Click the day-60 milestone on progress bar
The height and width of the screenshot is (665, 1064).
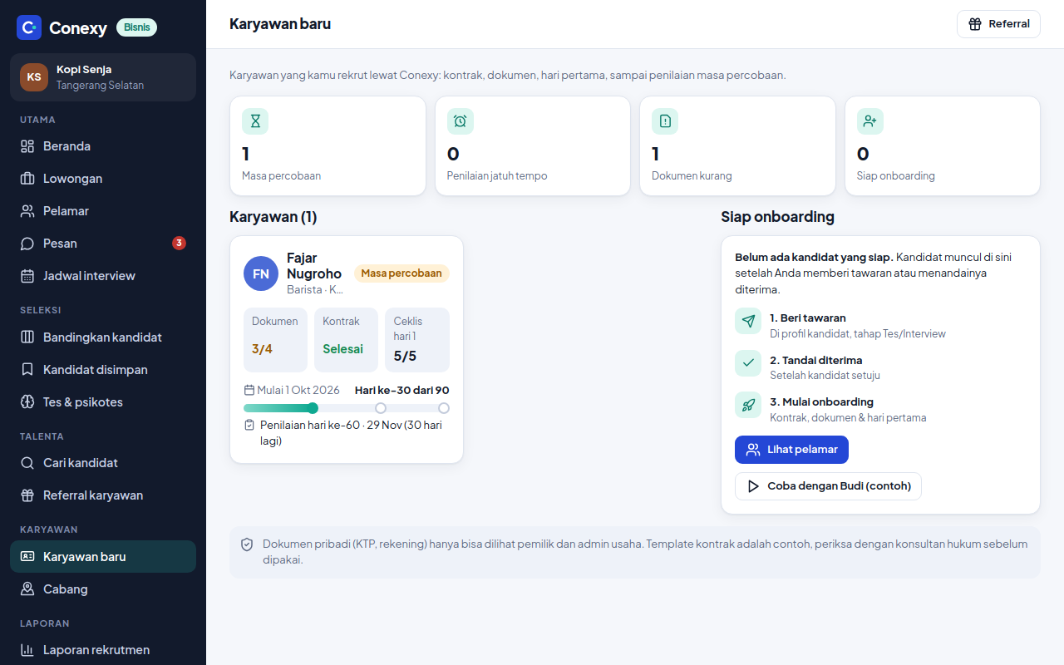pyautogui.click(x=381, y=408)
